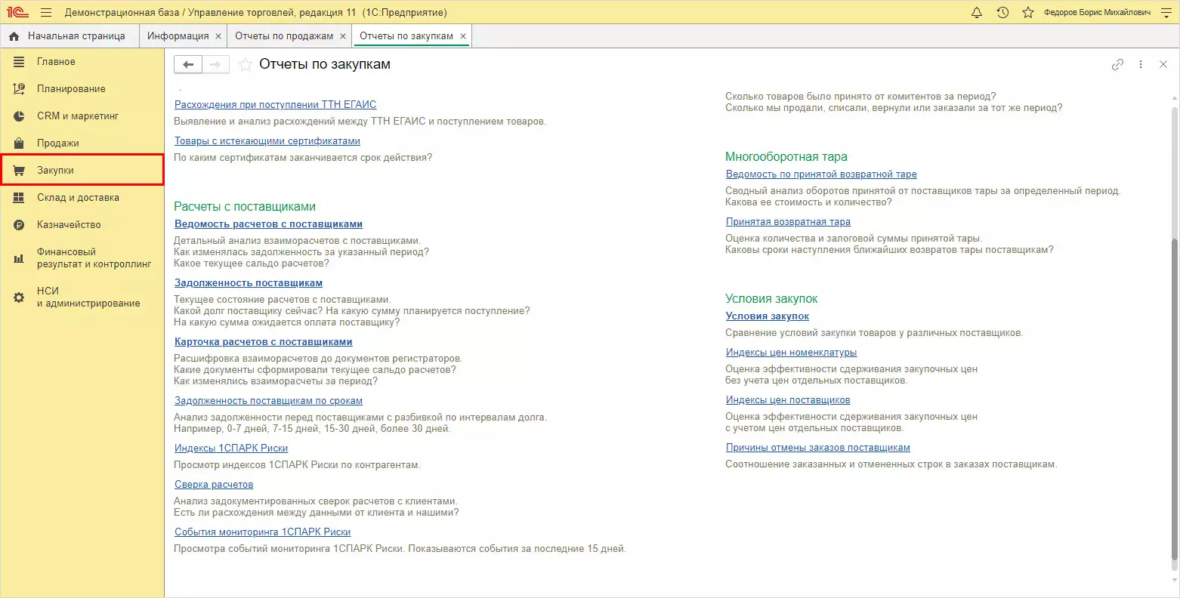Close the Отчеты по закупкам form
The width and height of the screenshot is (1180, 598).
click(1163, 65)
